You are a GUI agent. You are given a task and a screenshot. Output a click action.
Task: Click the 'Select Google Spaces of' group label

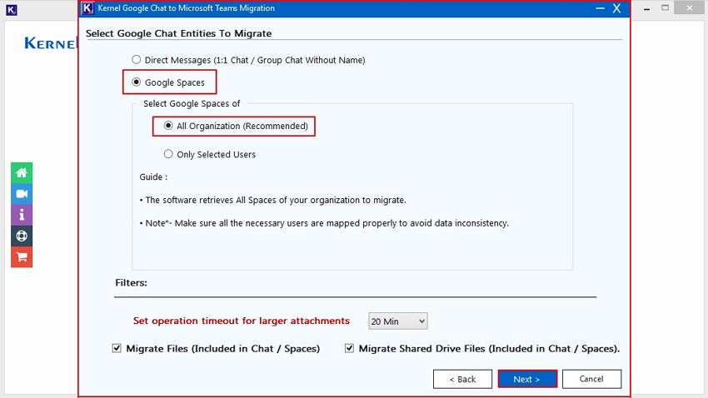point(192,103)
